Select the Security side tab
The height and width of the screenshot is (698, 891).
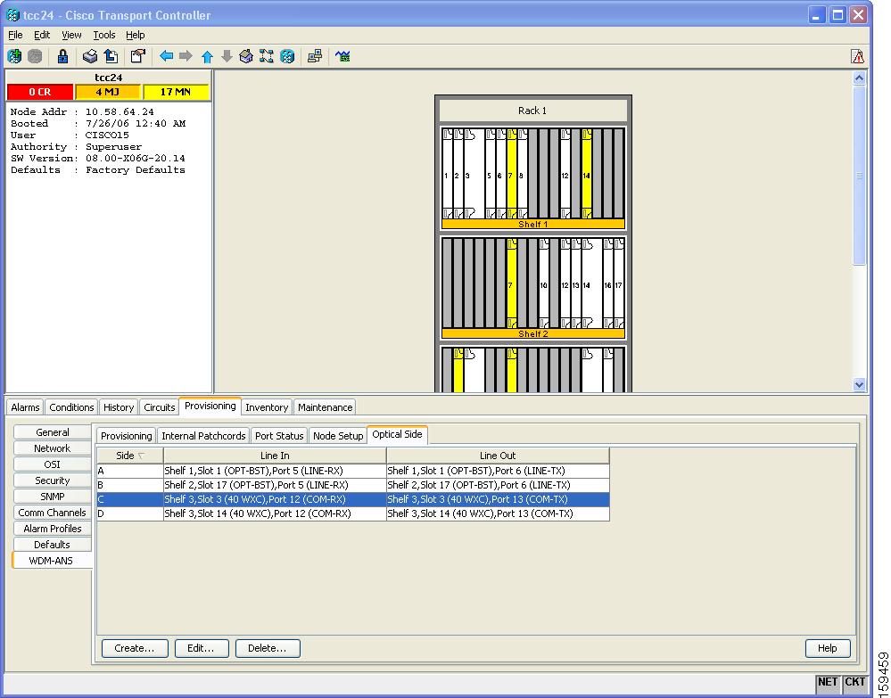(53, 480)
